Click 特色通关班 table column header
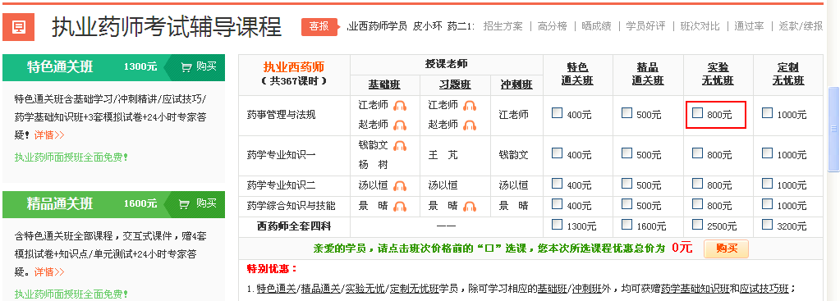Viewport: 840px width, 301px height. point(577,74)
